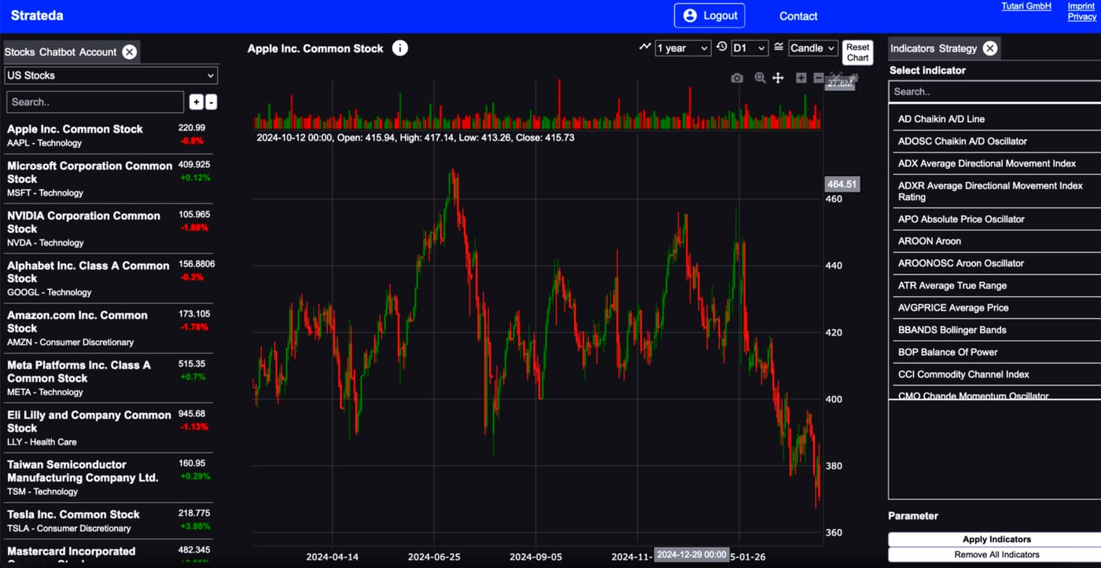This screenshot has width=1101, height=568.
Task: Select Taiwan Semiconductor Manufacturing Company
Action: point(109,478)
